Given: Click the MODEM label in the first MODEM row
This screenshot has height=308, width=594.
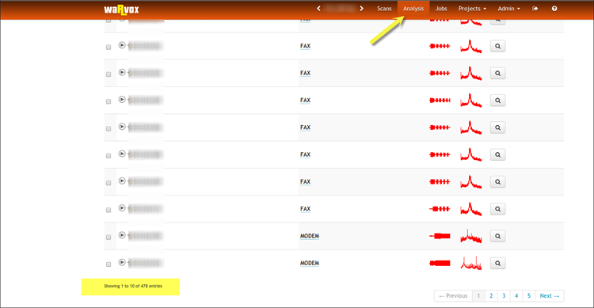Looking at the screenshot, I should pos(310,236).
